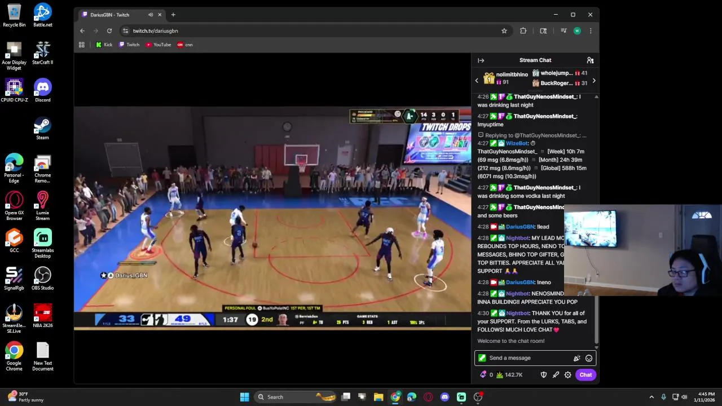Reload the Twitch page

pos(109,31)
